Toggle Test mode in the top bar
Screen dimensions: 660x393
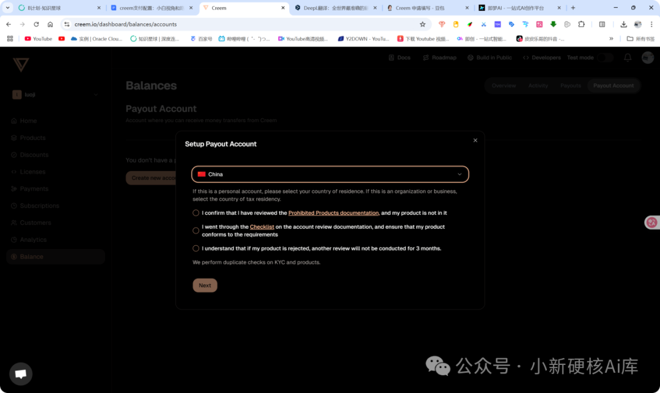tap(606, 57)
